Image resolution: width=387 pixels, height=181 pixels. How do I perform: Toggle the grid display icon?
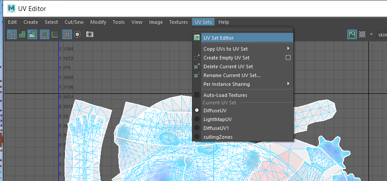[x=67, y=34]
